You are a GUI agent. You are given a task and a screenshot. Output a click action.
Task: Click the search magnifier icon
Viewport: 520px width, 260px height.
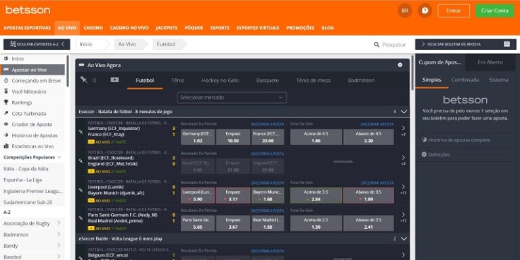[376, 45]
